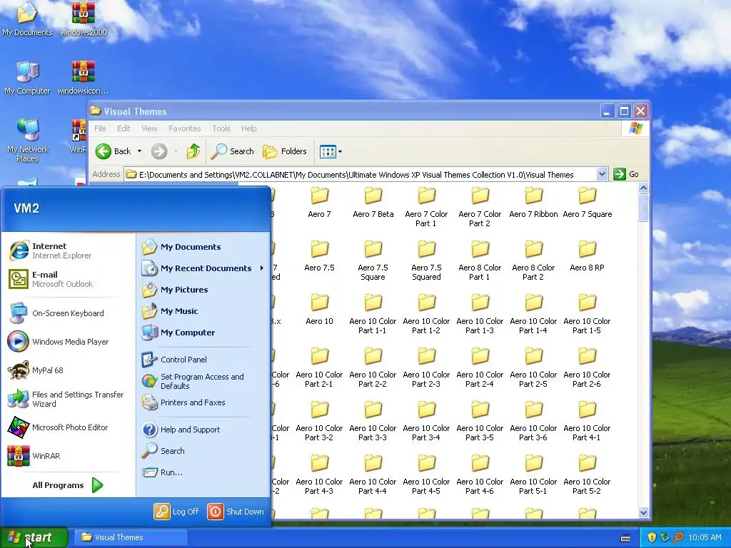Image resolution: width=731 pixels, height=548 pixels.
Task: Open the Edit menu
Action: pyautogui.click(x=123, y=128)
